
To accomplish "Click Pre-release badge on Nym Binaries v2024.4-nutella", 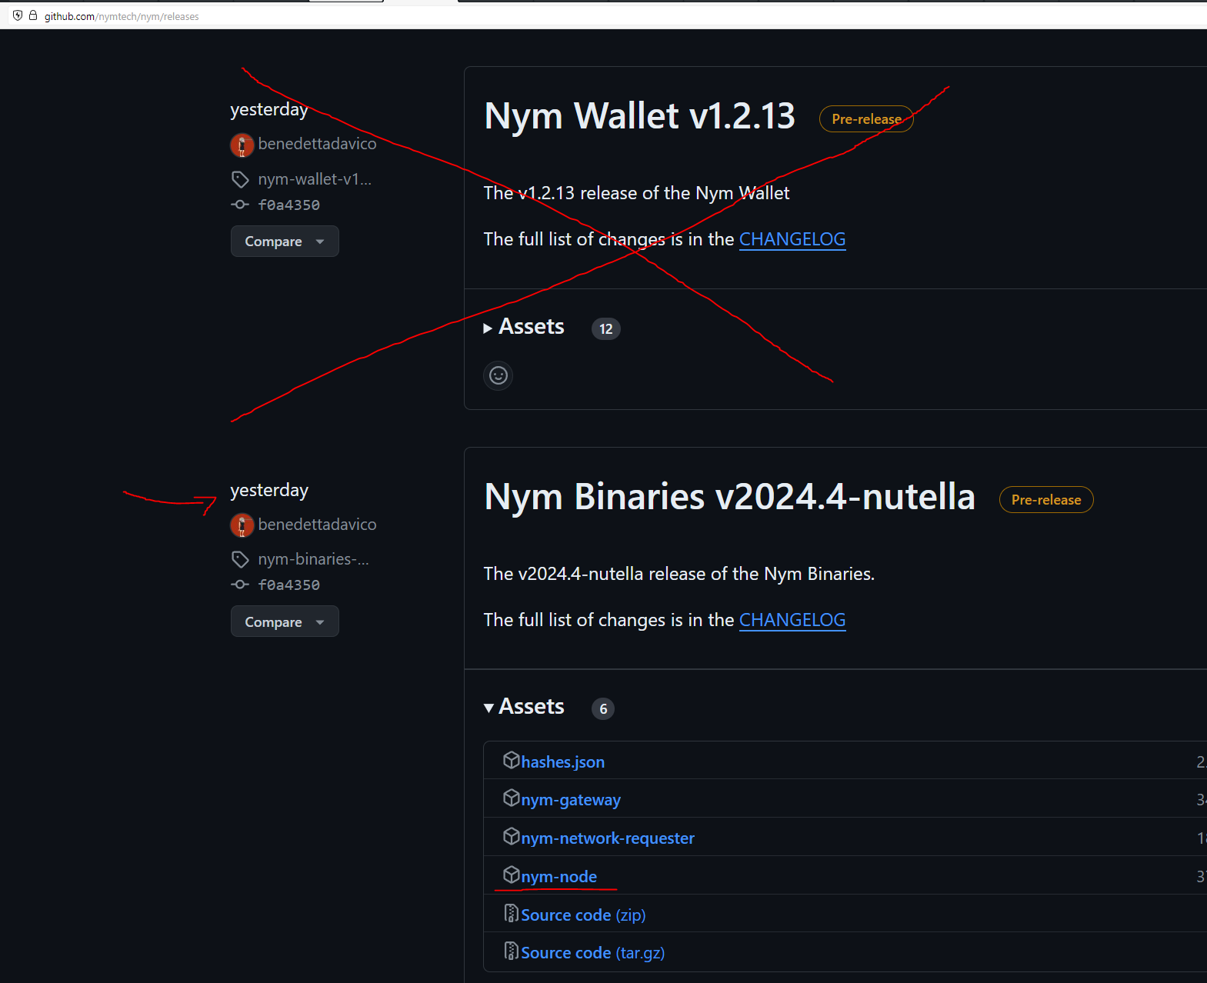I will click(x=1046, y=500).
